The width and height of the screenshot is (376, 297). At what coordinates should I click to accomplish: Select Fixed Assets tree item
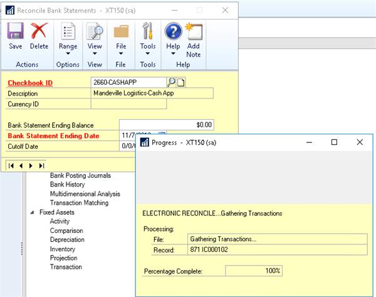(57, 212)
